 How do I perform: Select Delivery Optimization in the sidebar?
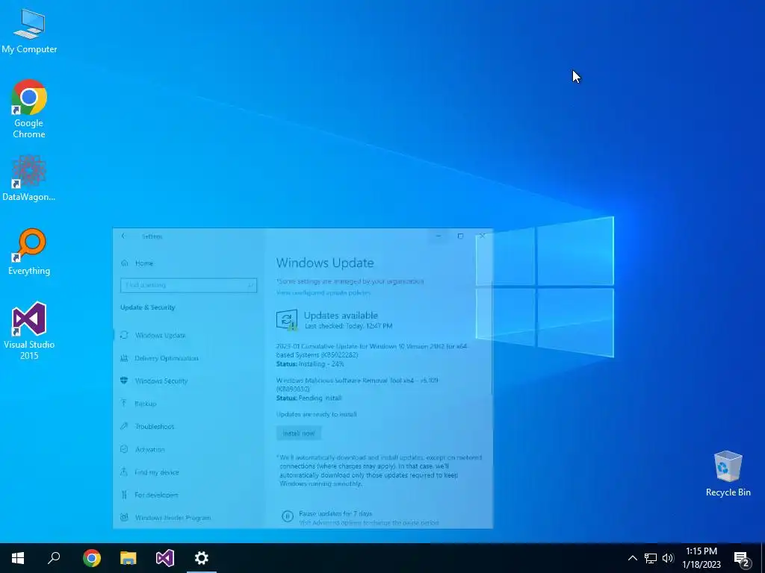[189, 358]
